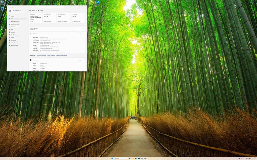Navigate to System in breadcrumb
The width and height of the screenshot is (257, 160).
pos(32,10)
